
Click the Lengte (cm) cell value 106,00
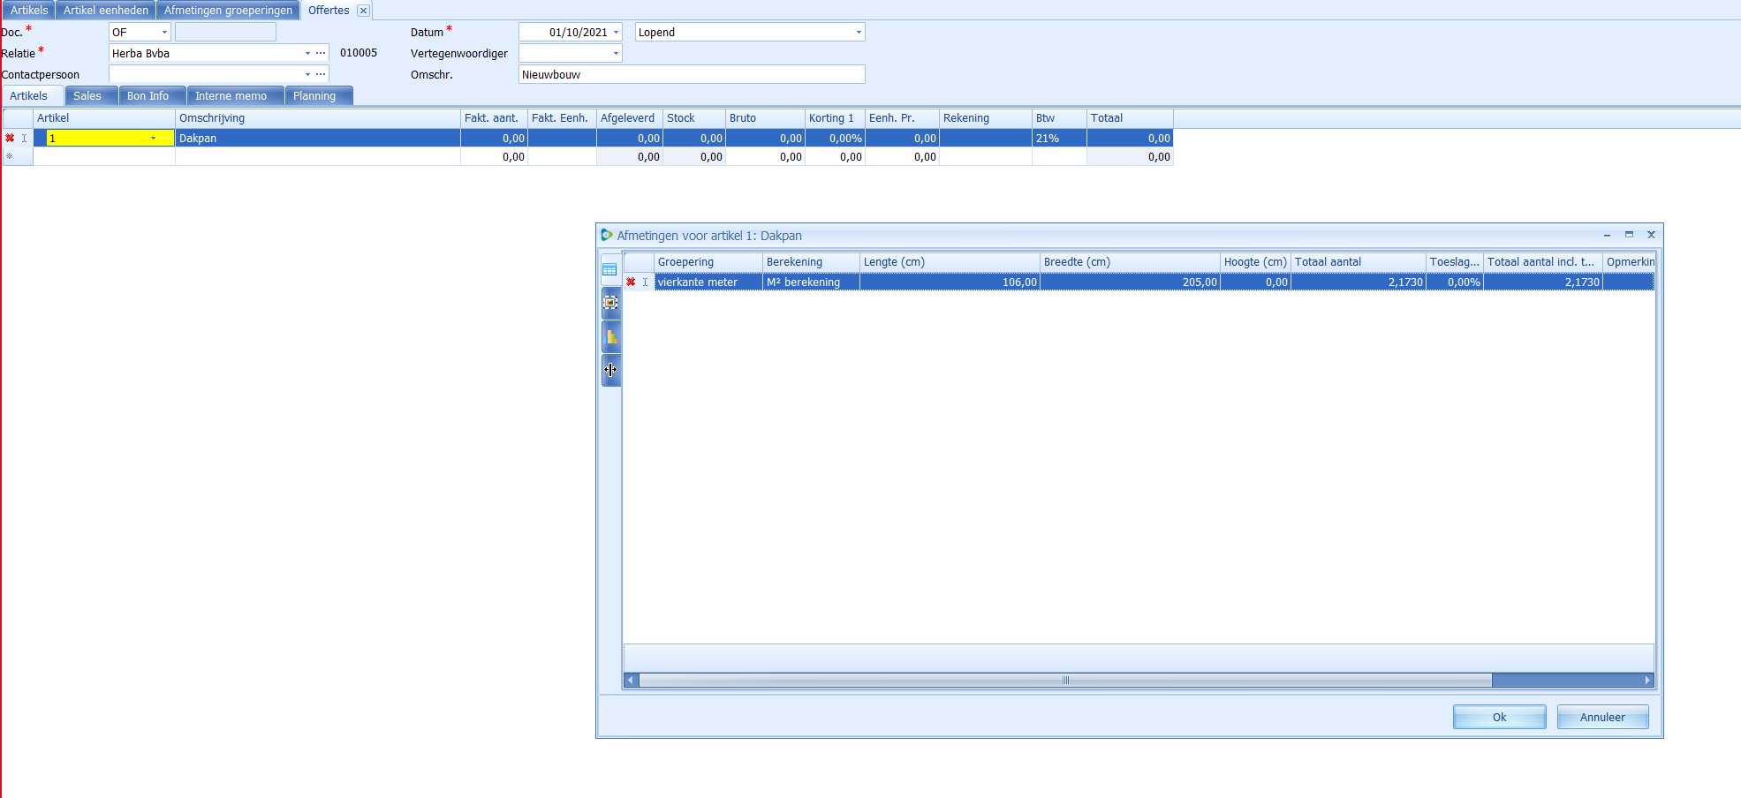point(950,282)
